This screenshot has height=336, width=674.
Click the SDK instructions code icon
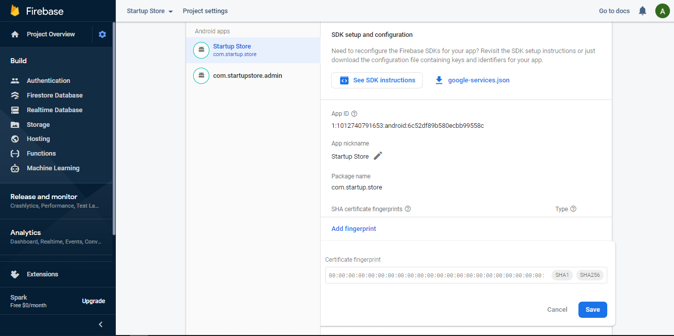click(344, 80)
